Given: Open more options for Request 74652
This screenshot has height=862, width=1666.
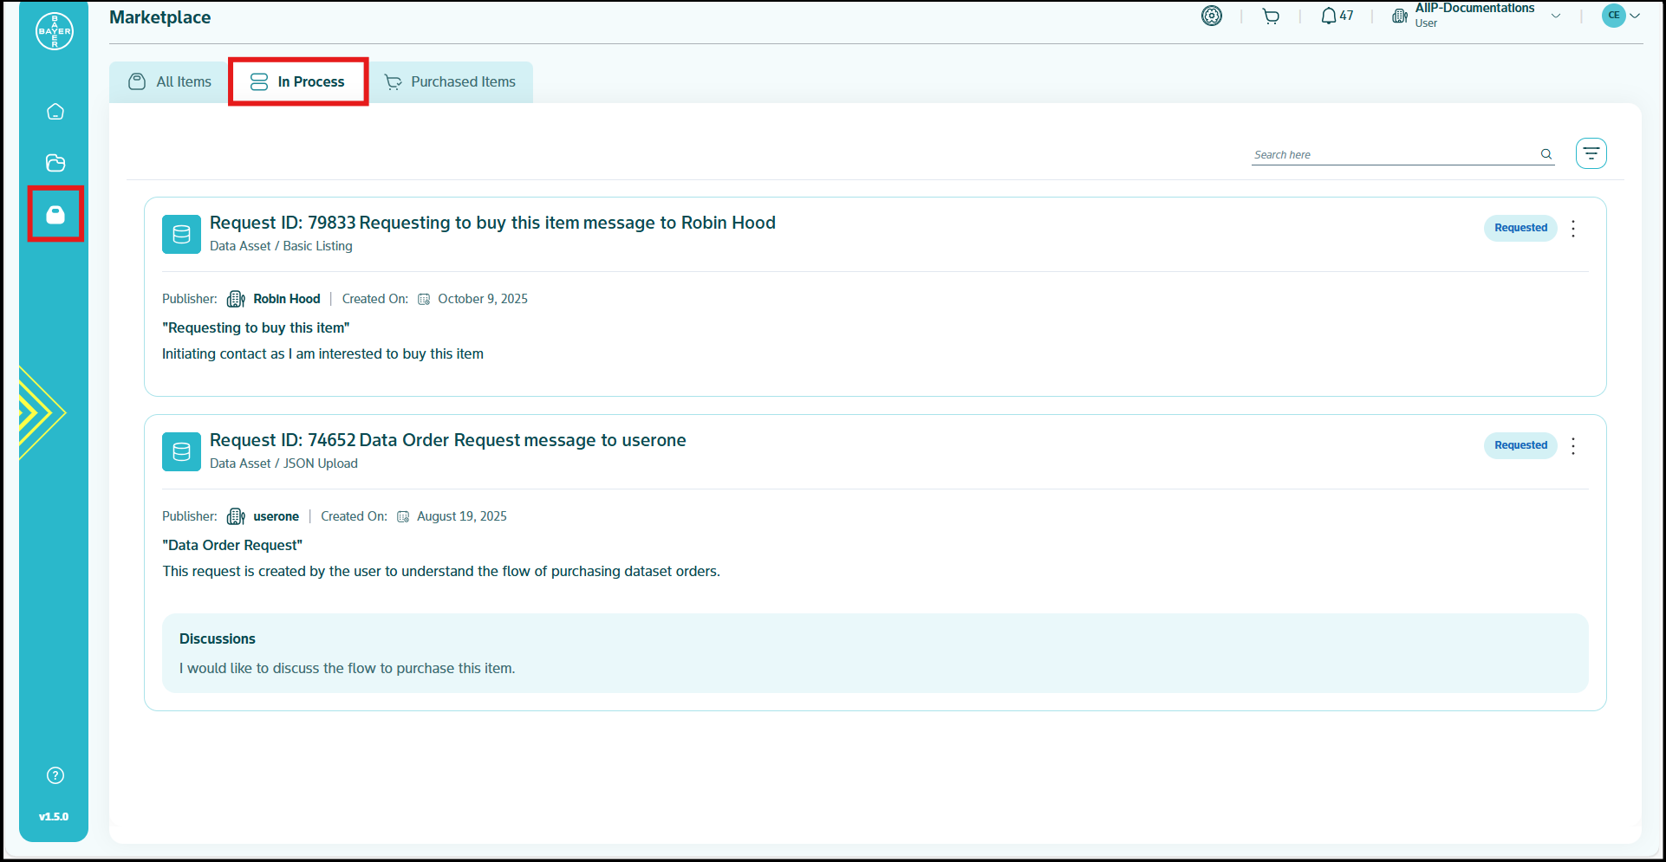Looking at the screenshot, I should click(x=1573, y=446).
